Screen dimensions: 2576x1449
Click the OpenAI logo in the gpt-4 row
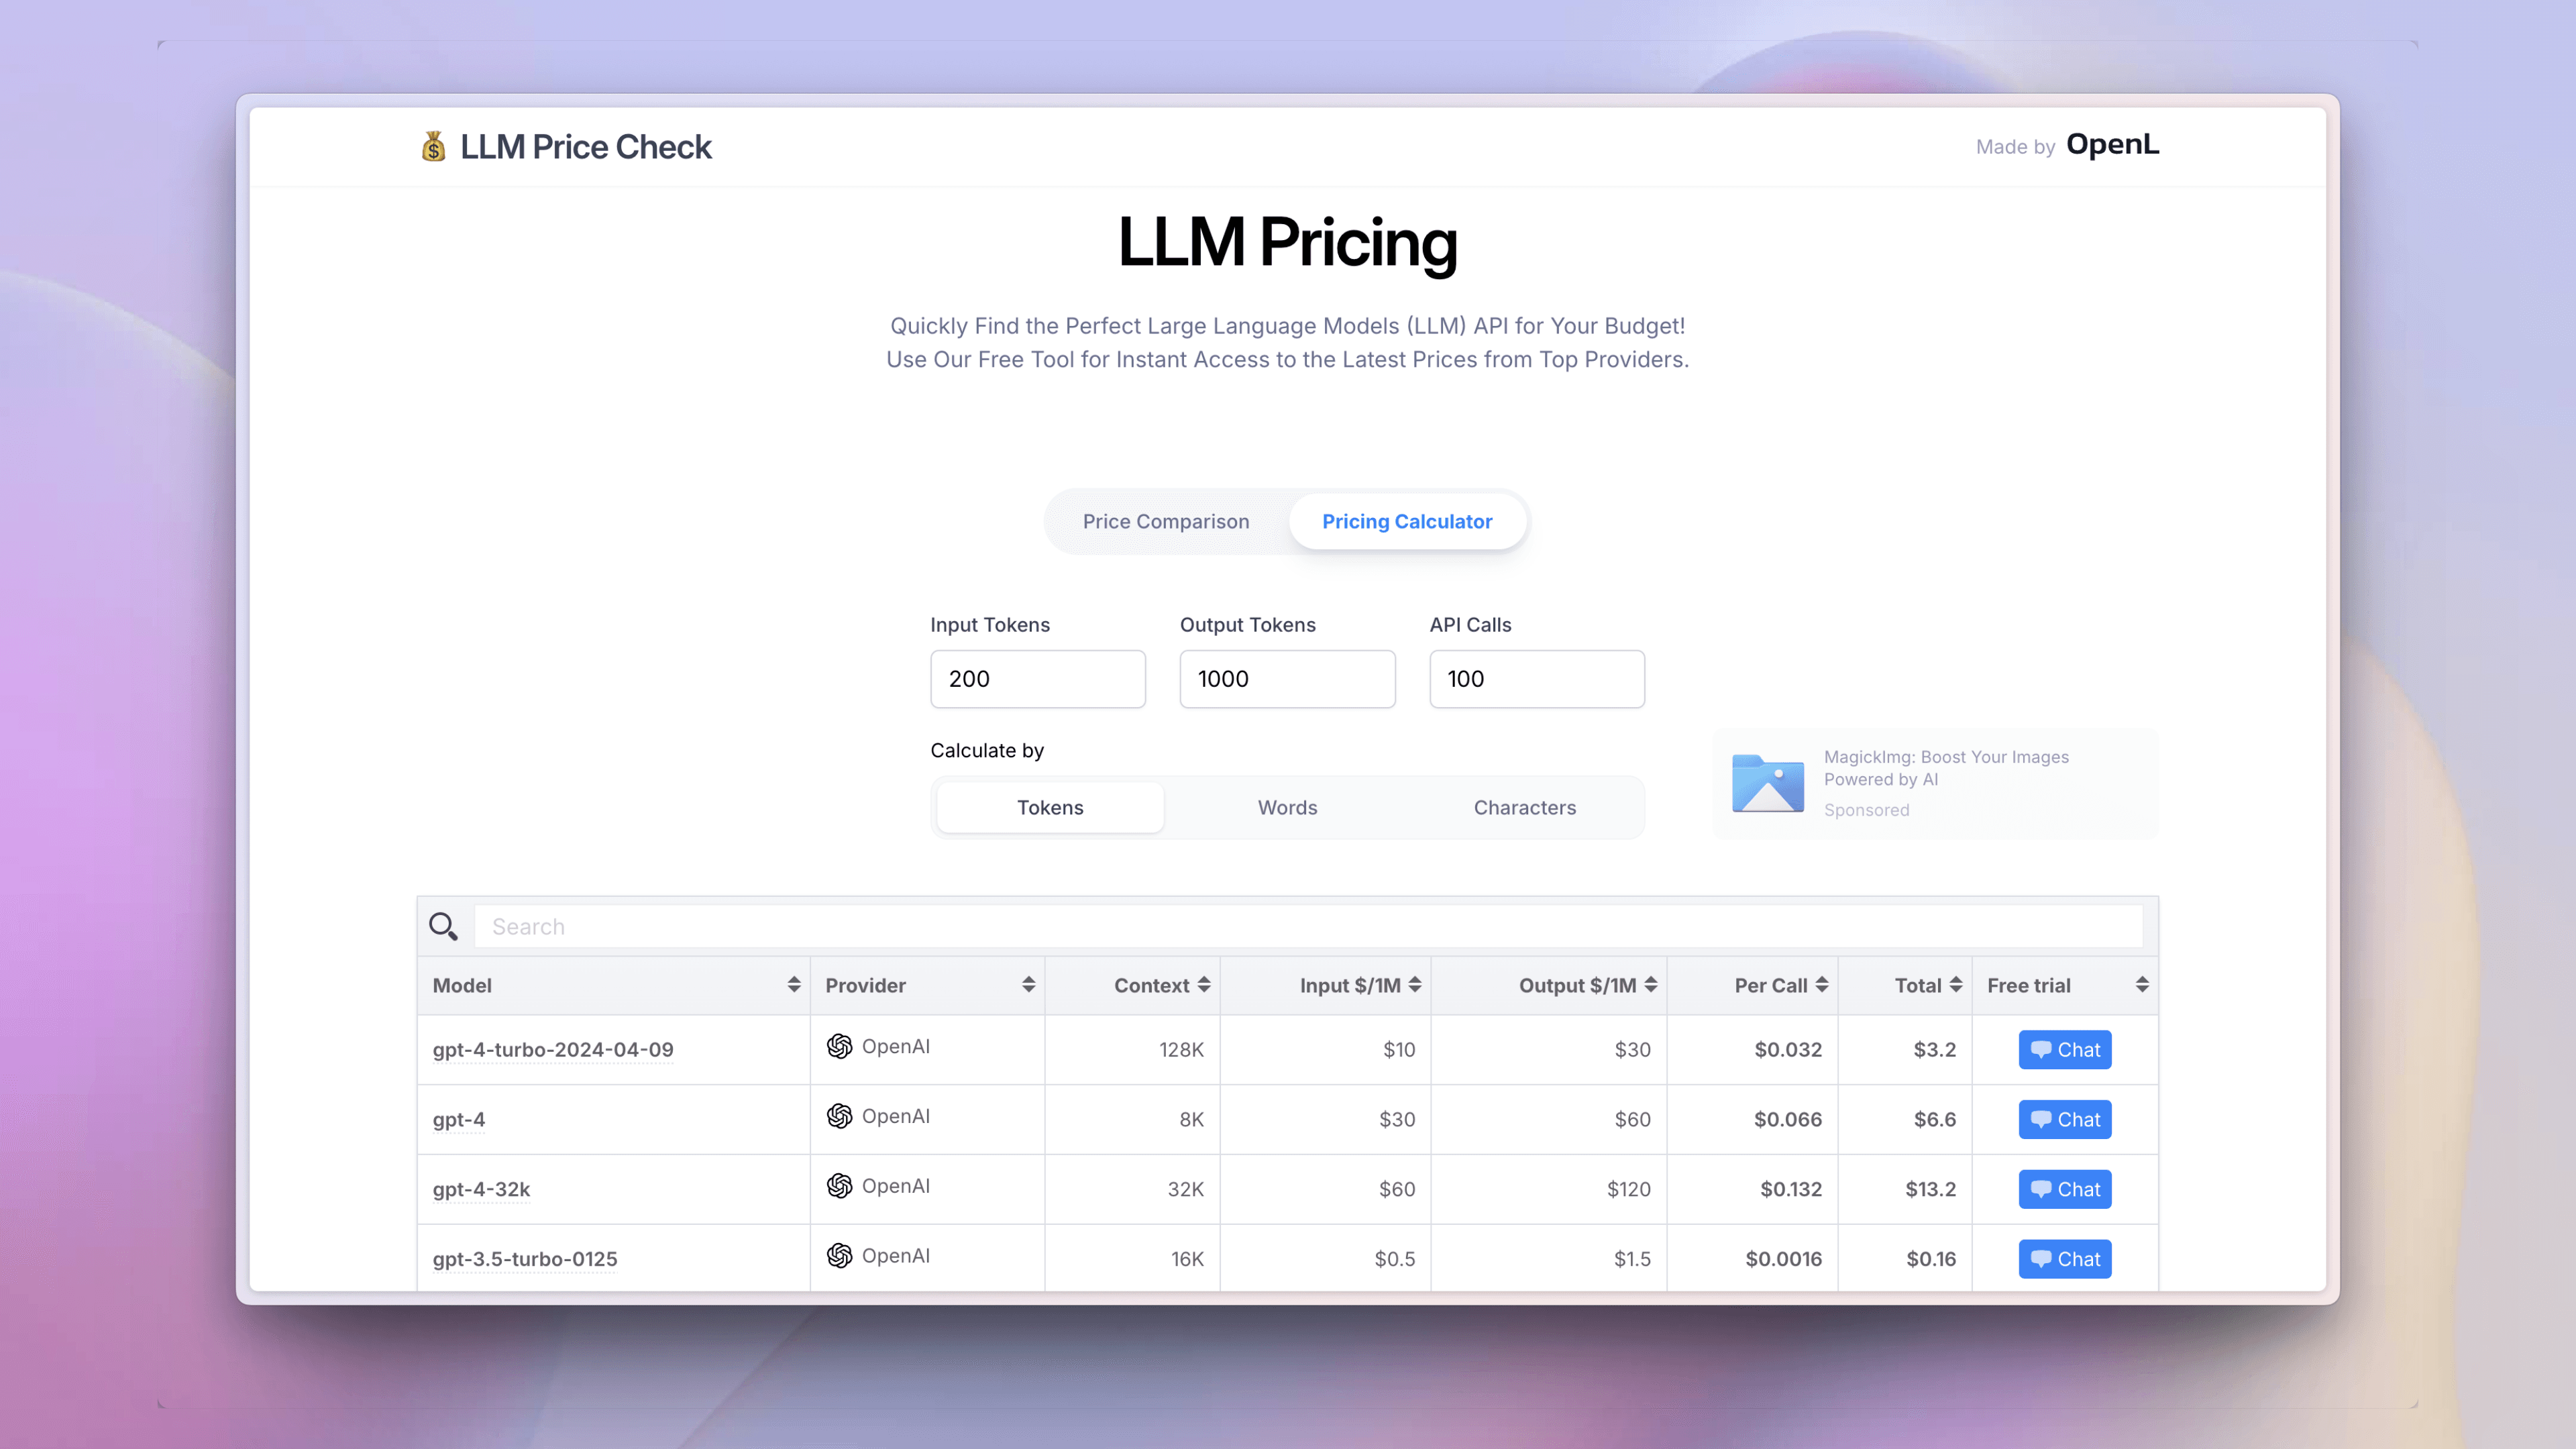point(839,1116)
